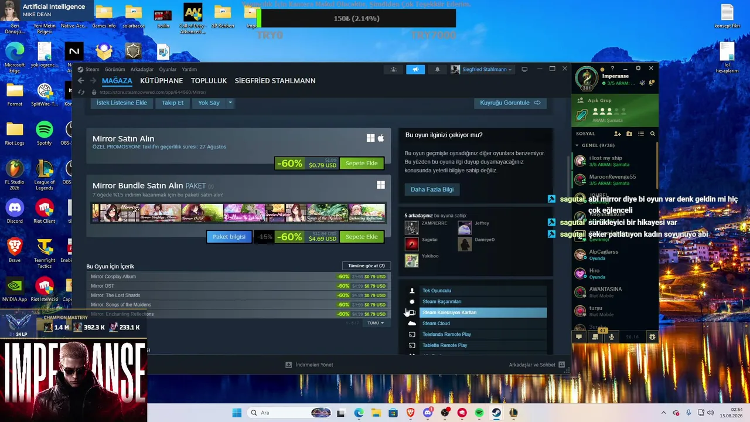Adjust volume via system tray speaker icon

pos(710,413)
